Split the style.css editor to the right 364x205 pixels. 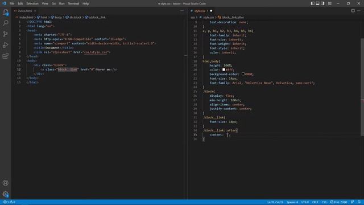click(x=353, y=11)
